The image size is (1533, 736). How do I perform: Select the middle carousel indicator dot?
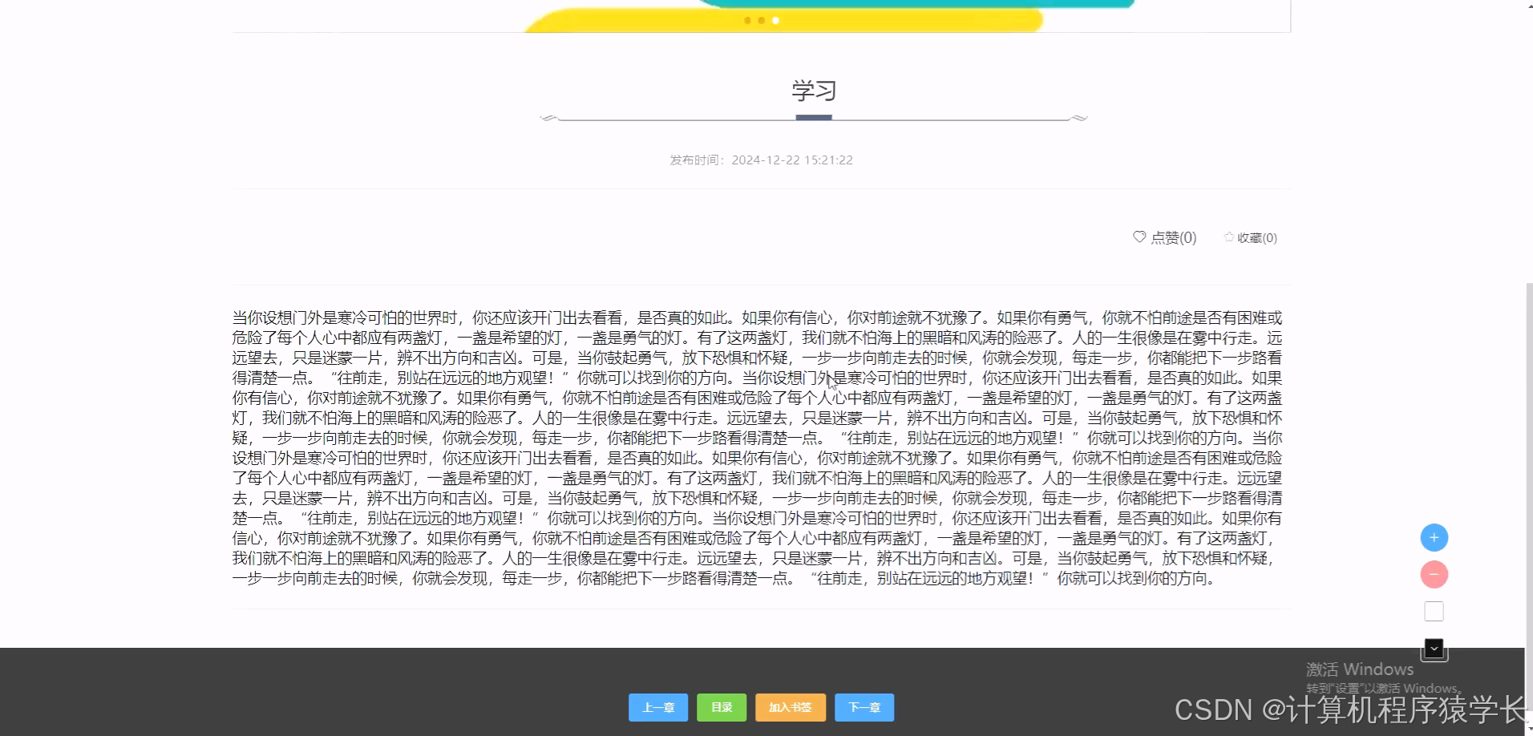761,21
